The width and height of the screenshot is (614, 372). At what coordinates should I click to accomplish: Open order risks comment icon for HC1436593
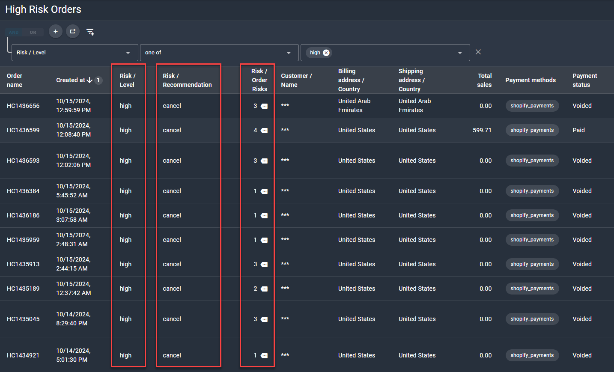[264, 161]
